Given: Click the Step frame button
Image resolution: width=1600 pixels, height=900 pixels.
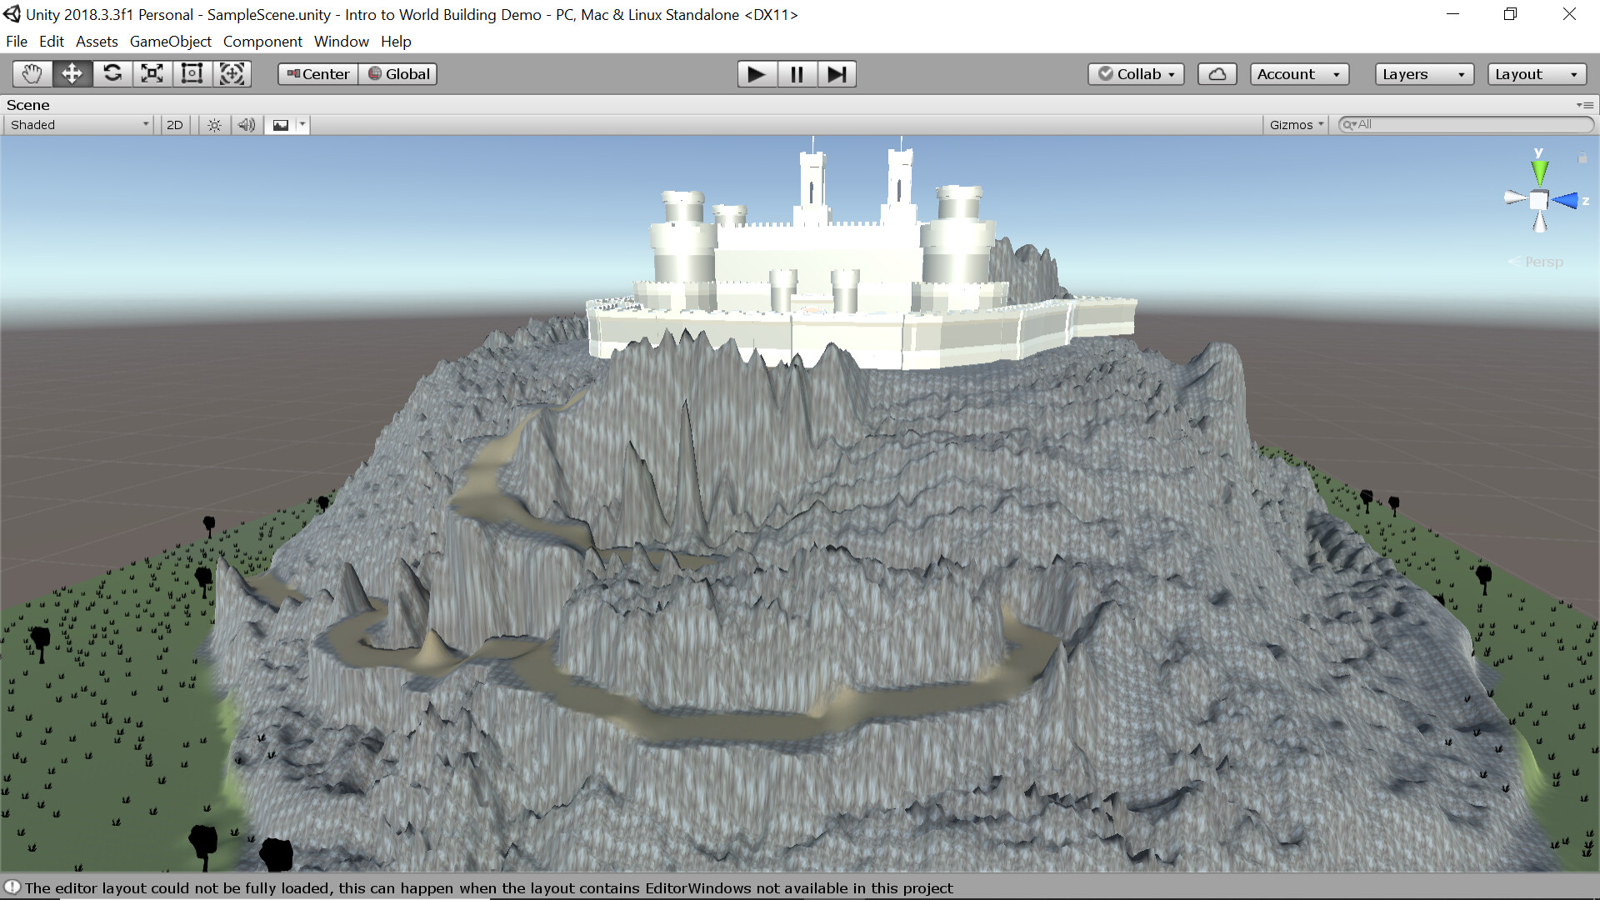Looking at the screenshot, I should pyautogui.click(x=837, y=74).
